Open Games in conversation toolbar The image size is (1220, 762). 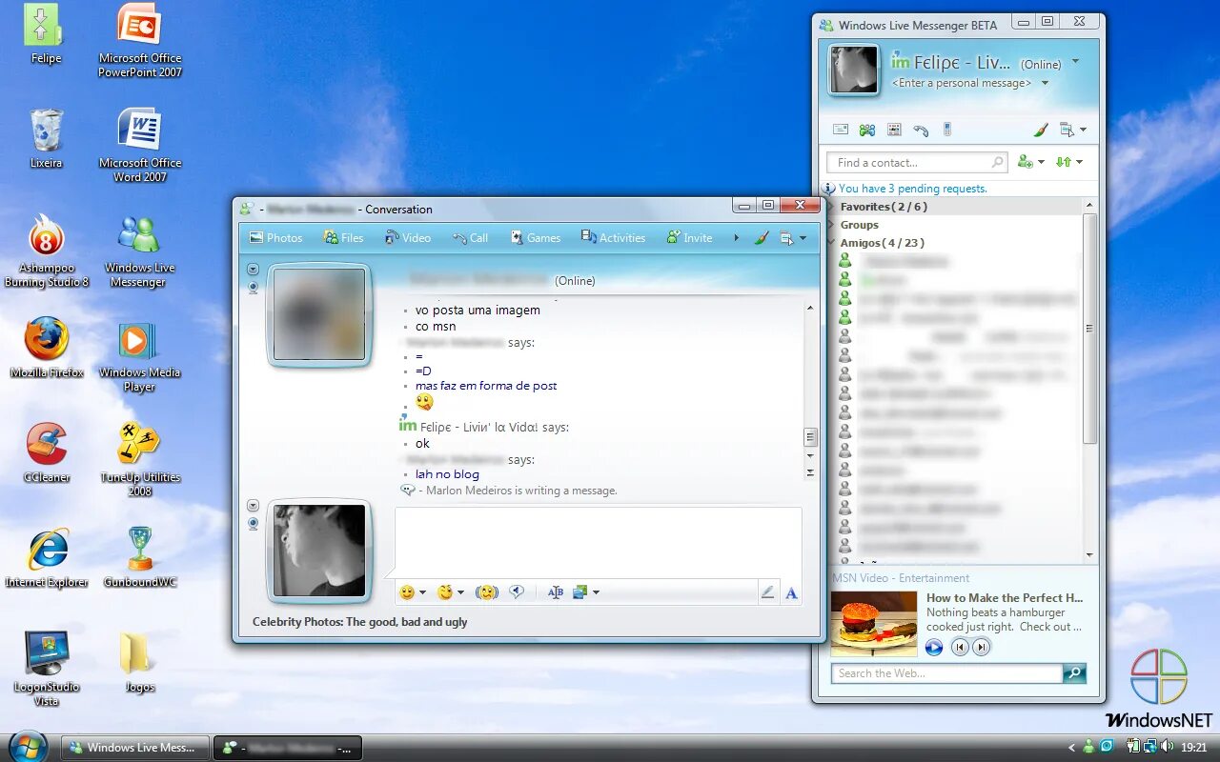pos(536,238)
